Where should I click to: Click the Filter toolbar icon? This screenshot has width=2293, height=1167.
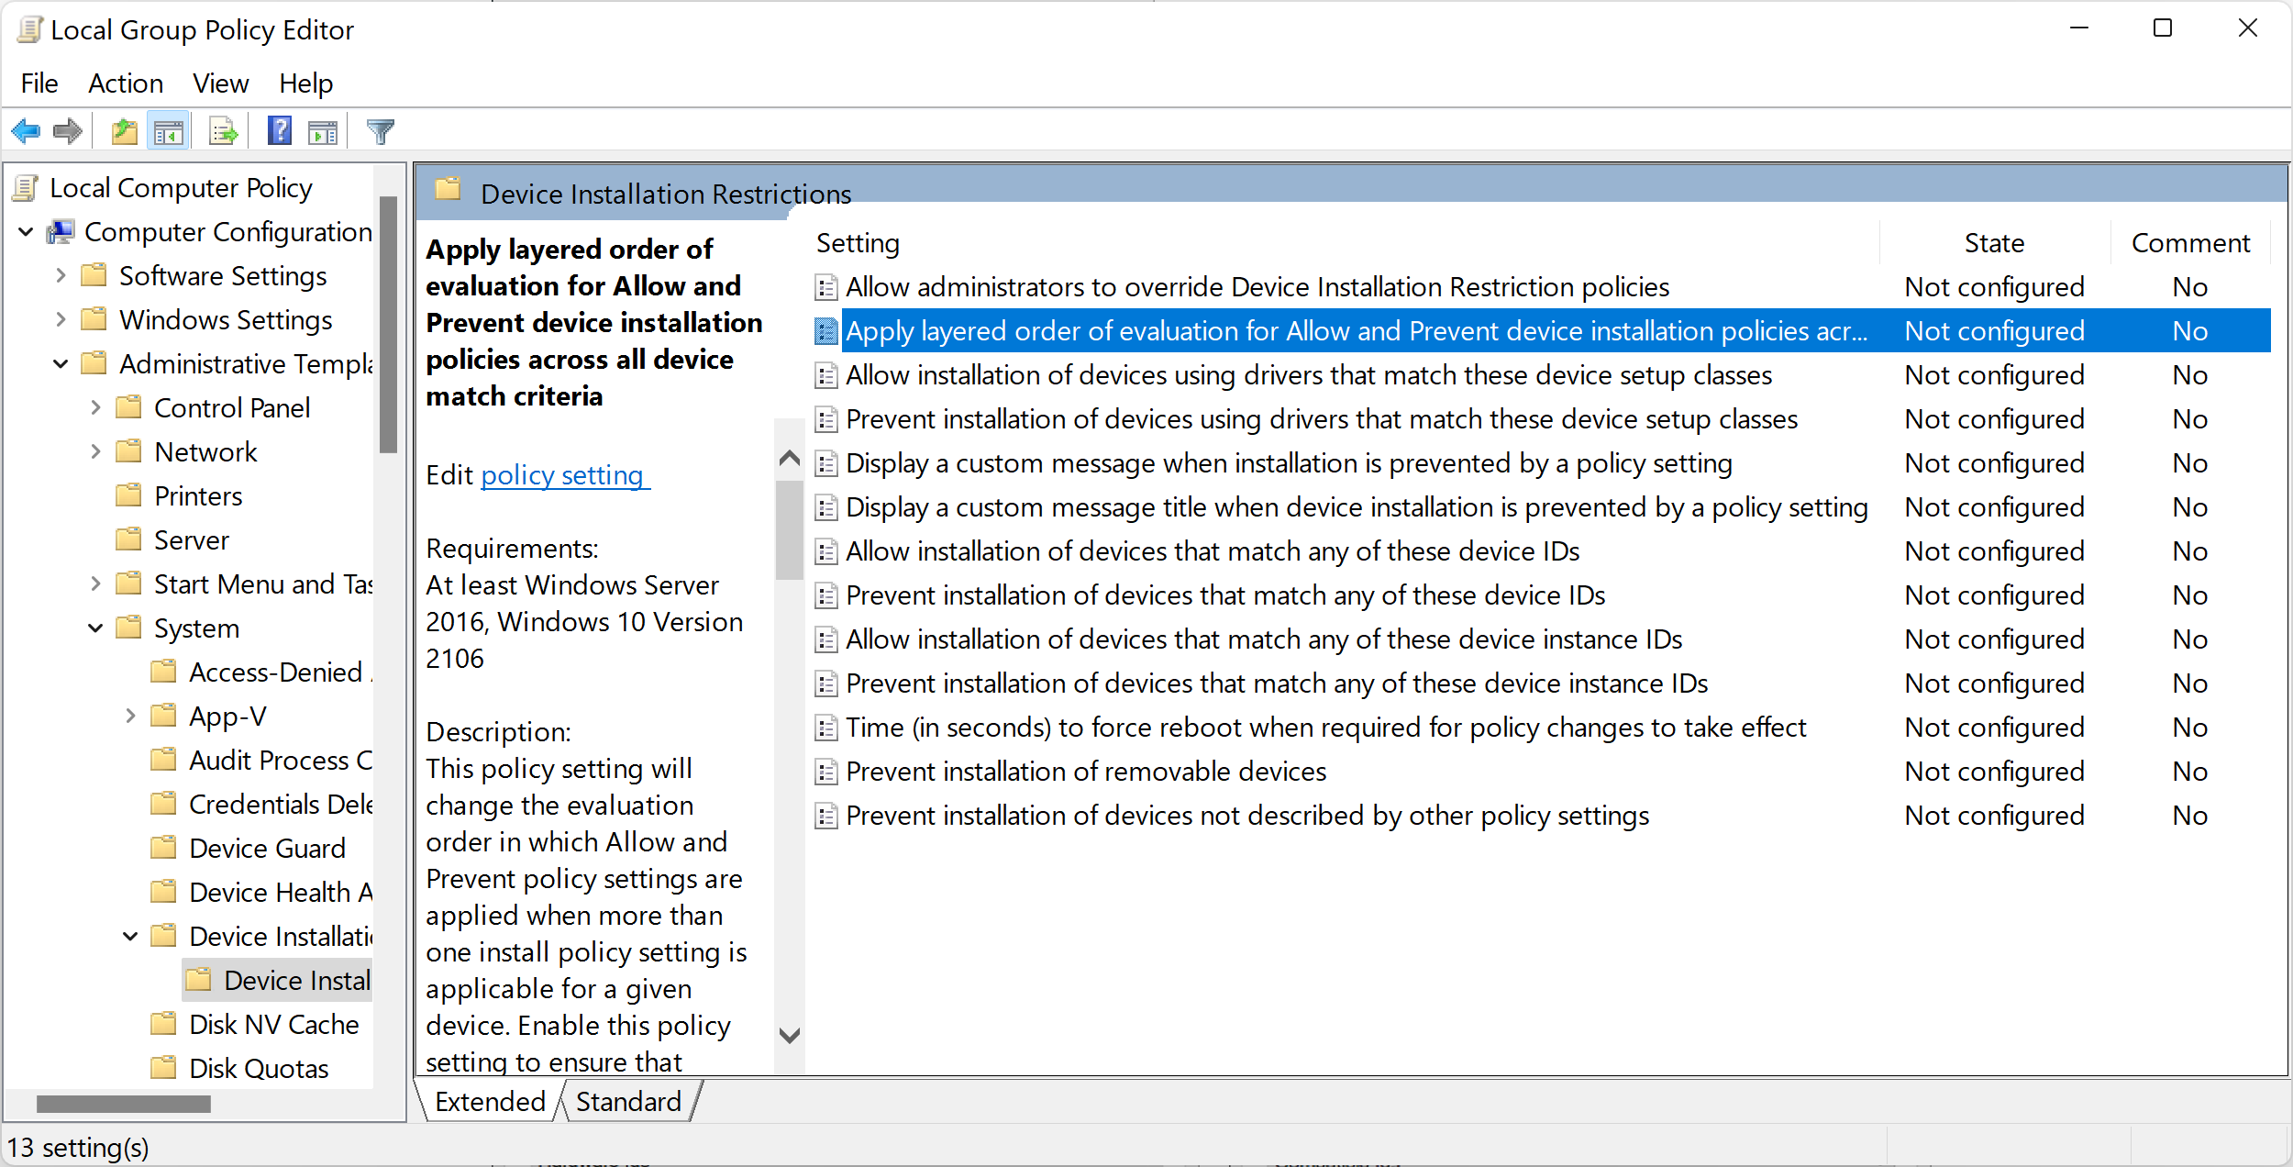coord(380,130)
